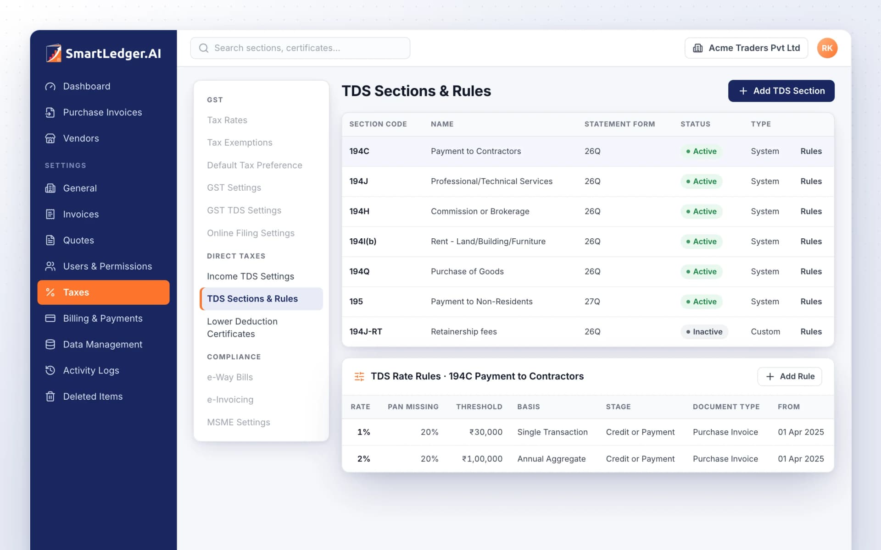This screenshot has height=550, width=881.
Task: Open Dashboard via its gauge icon
Action: 50,87
